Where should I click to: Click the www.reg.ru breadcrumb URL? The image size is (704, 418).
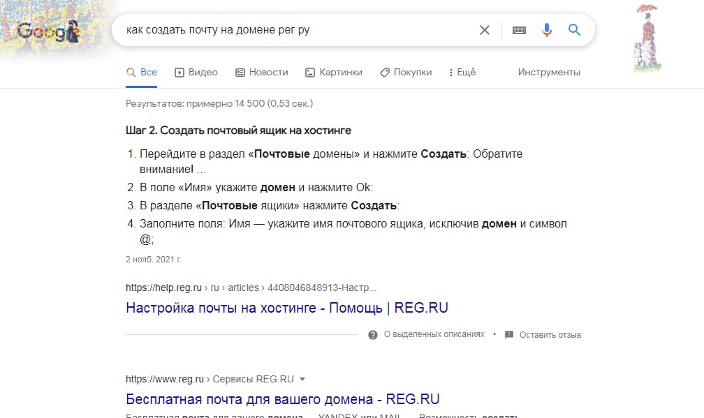point(210,379)
